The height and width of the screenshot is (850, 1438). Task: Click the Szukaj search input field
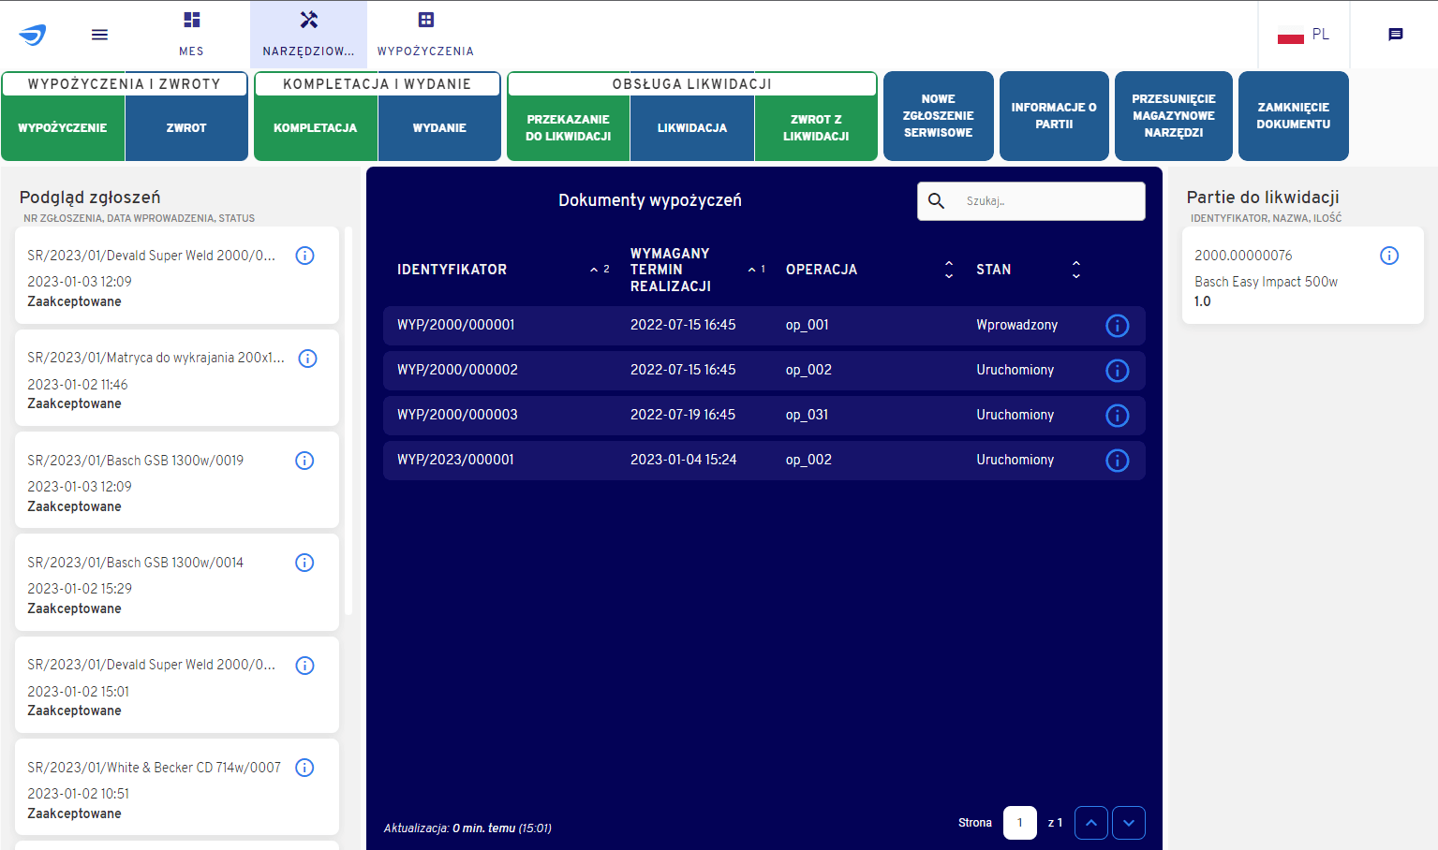[1040, 200]
